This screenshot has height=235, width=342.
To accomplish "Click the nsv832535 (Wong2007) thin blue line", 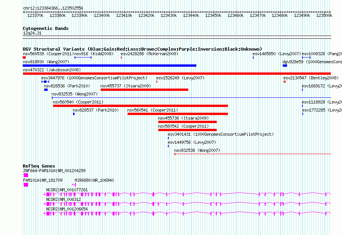I will (191, 98).
